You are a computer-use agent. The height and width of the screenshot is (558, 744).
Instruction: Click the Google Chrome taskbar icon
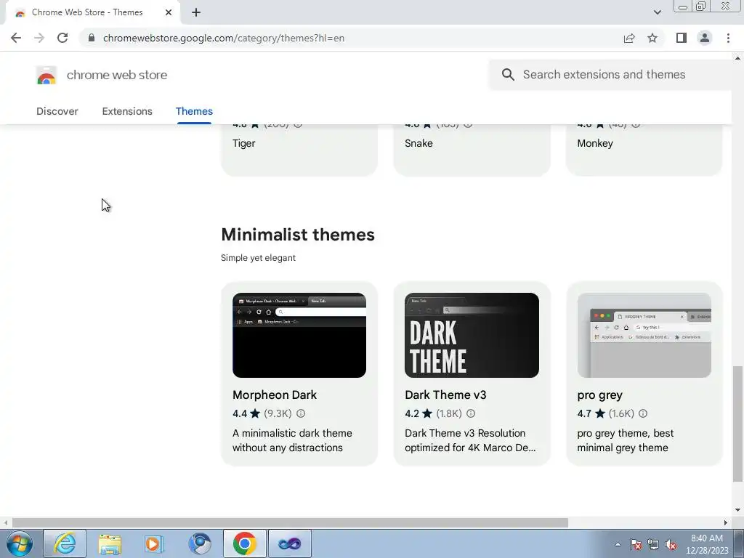click(244, 543)
